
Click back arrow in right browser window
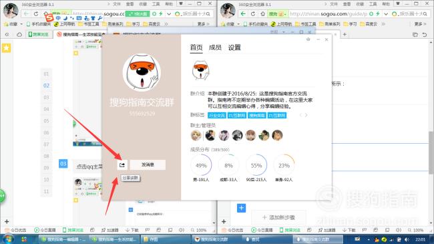click(x=243, y=14)
